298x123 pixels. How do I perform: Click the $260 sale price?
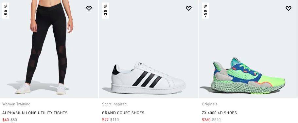[x=206, y=120]
